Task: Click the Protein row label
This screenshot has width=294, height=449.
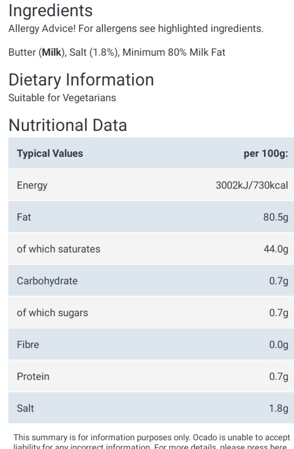Action: [x=33, y=376]
